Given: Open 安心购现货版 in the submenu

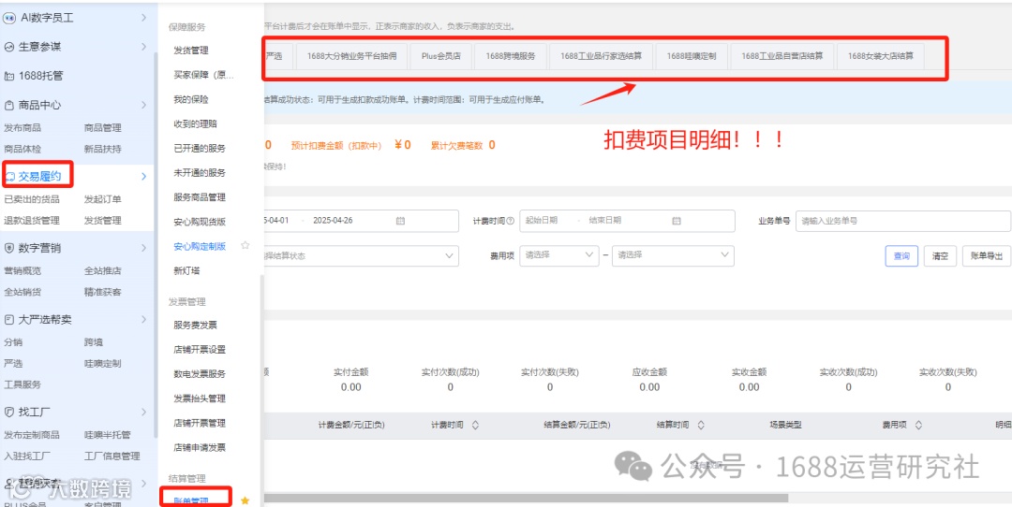Looking at the screenshot, I should pos(200,222).
